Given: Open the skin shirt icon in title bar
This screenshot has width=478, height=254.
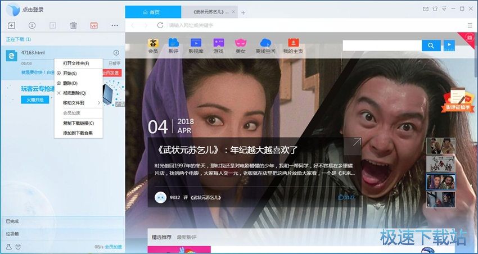Looking at the screenshot, I should (435, 9).
